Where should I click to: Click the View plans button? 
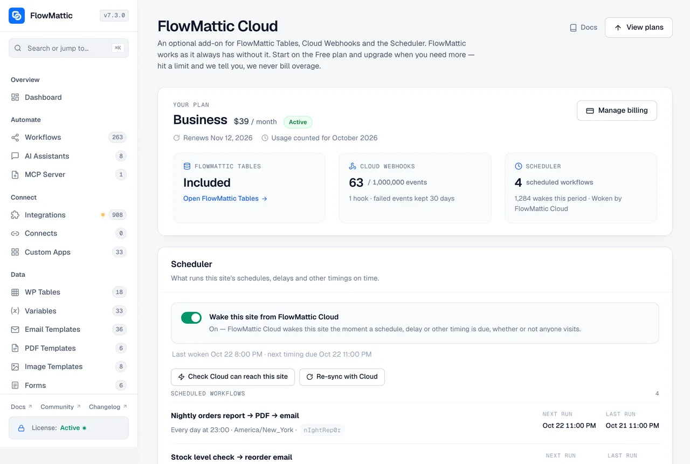[x=639, y=28]
